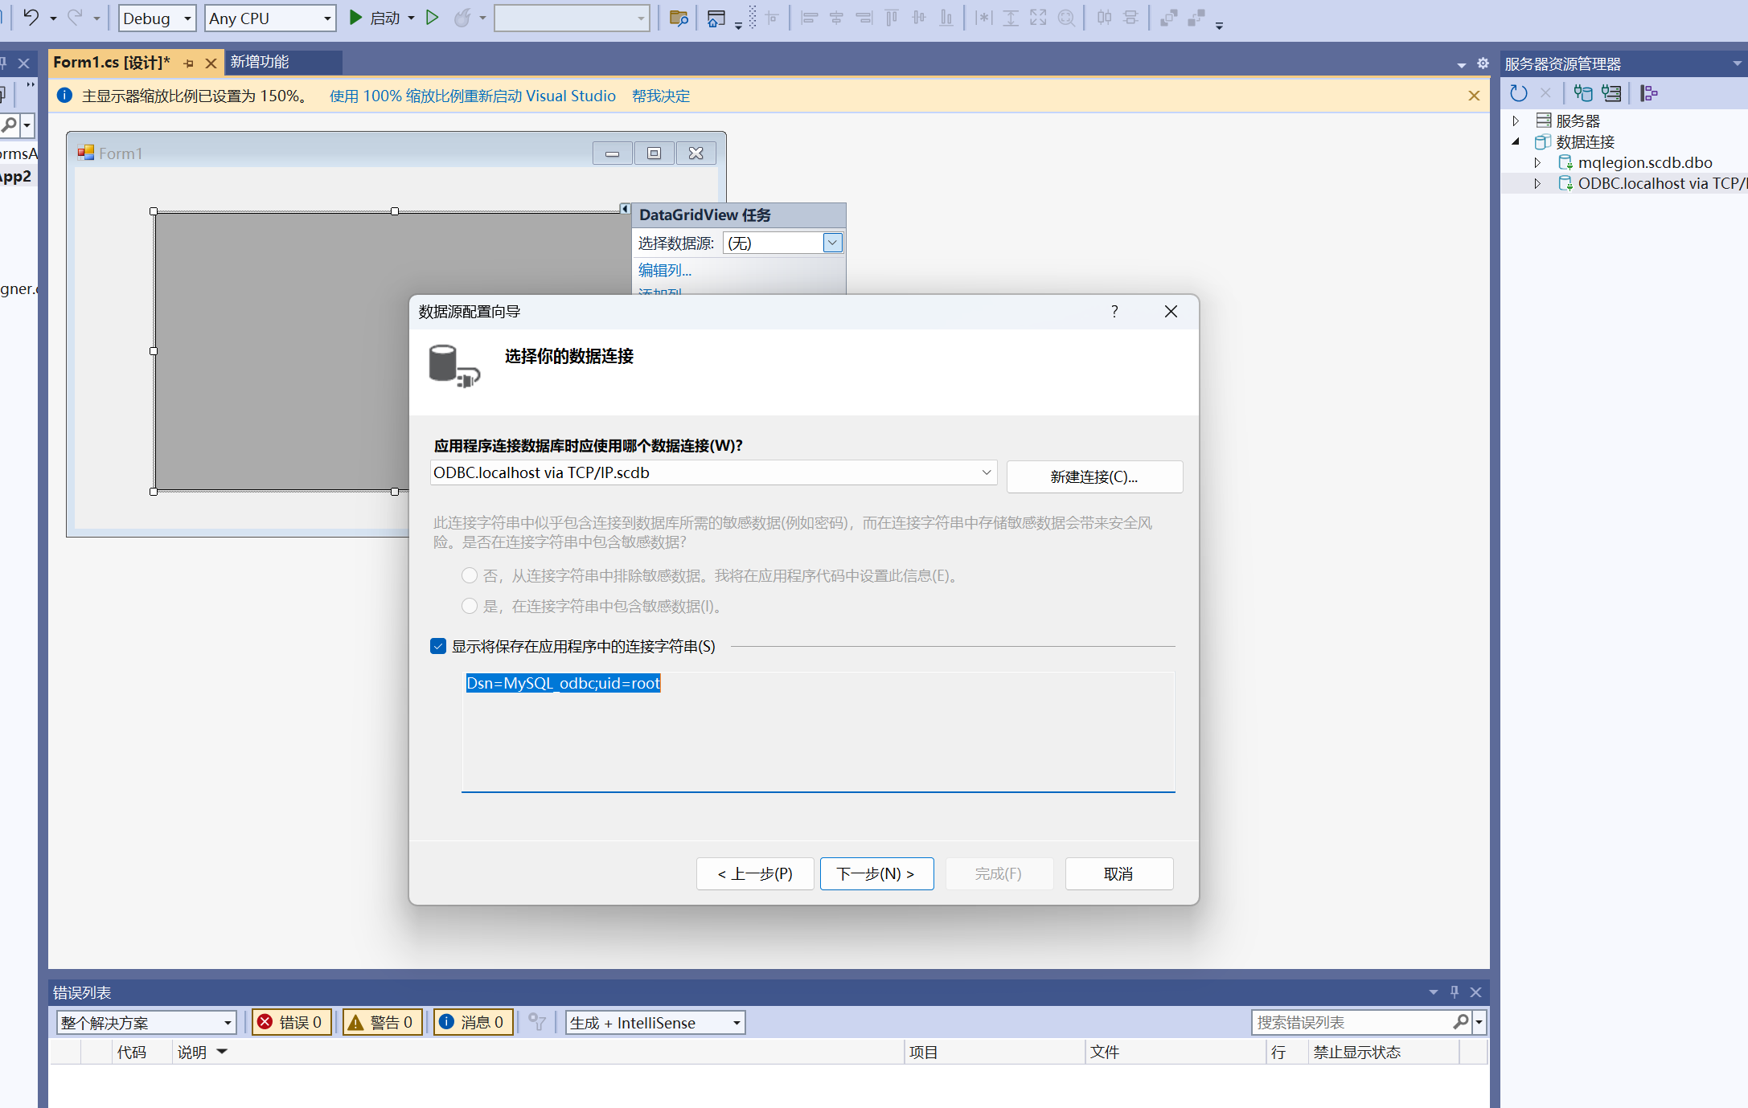Click restart at 100% scaling link
The height and width of the screenshot is (1108, 1748).
473,96
